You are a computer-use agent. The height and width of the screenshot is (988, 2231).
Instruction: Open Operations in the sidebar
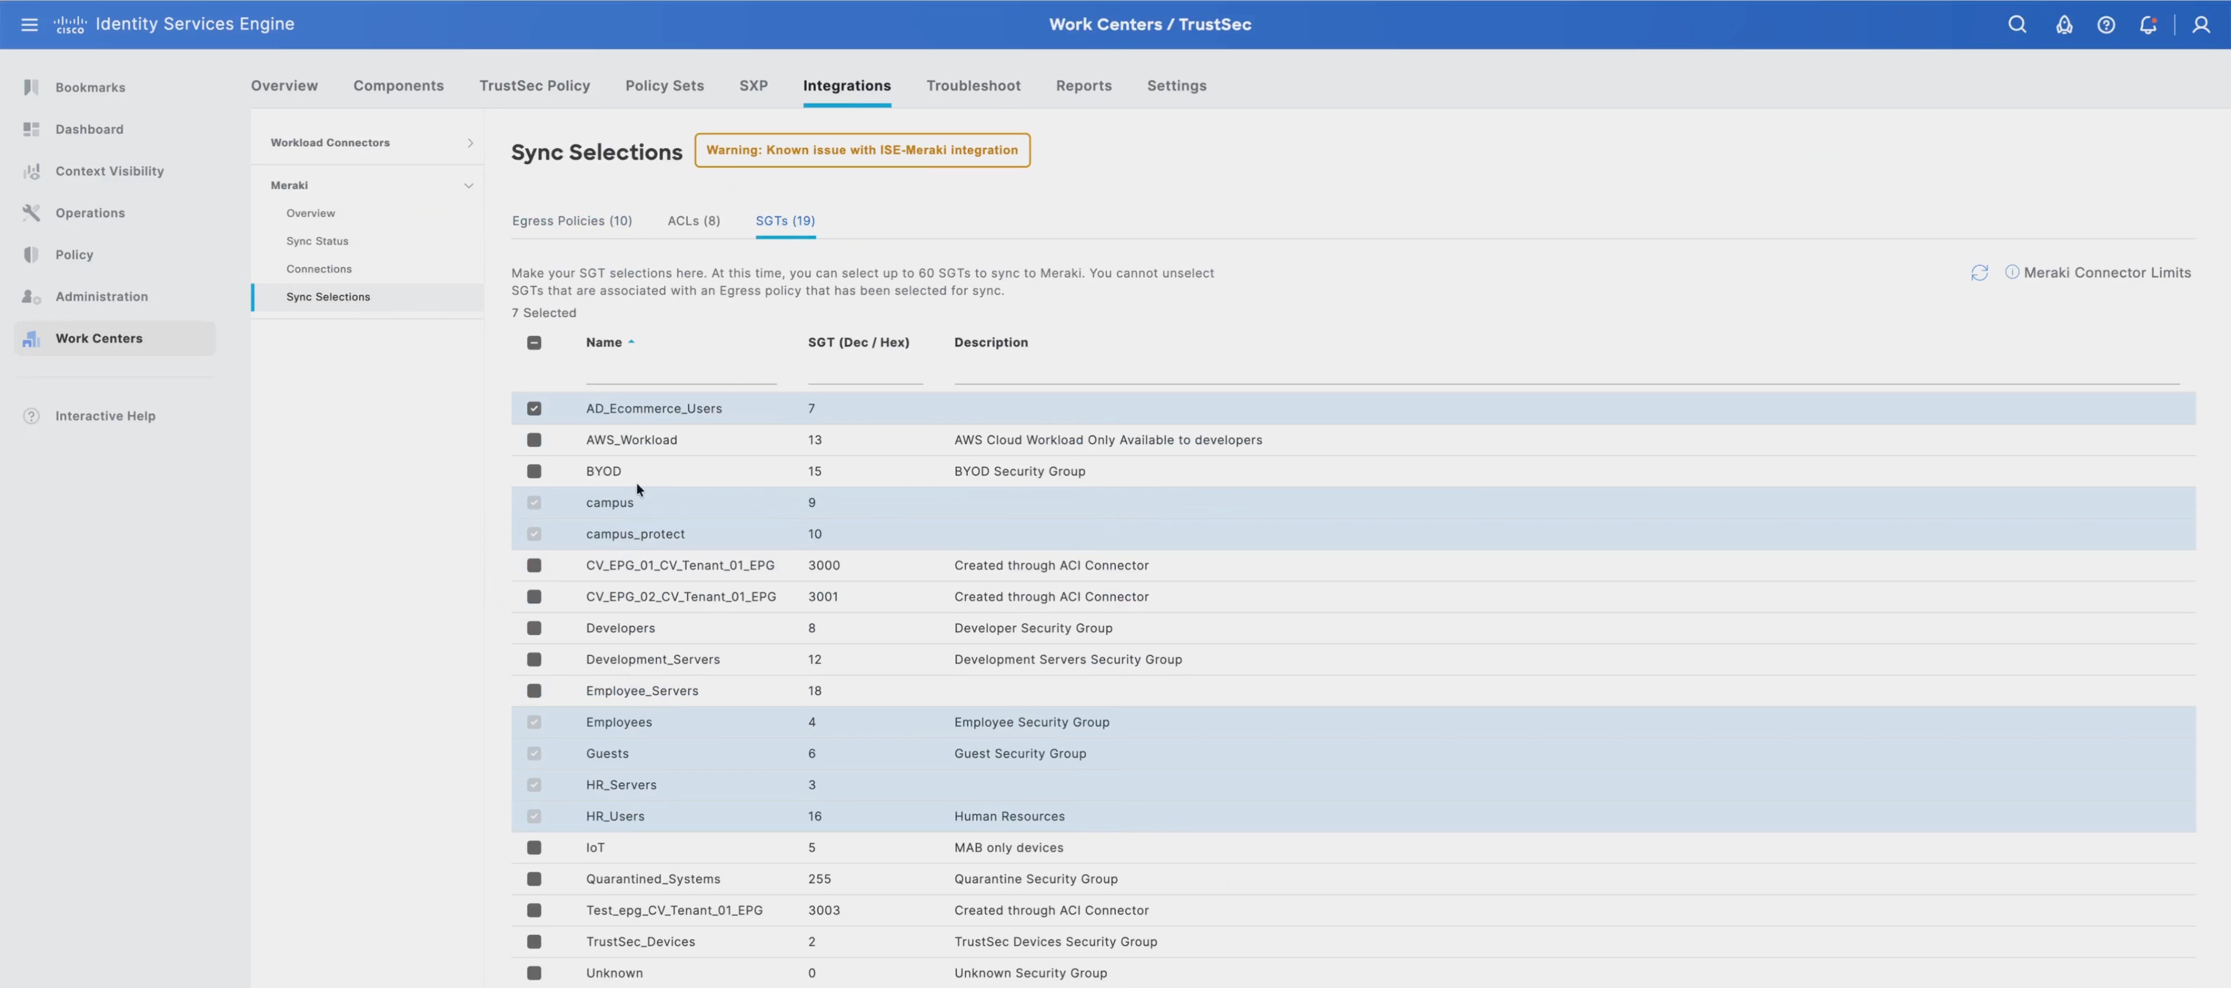click(x=90, y=213)
